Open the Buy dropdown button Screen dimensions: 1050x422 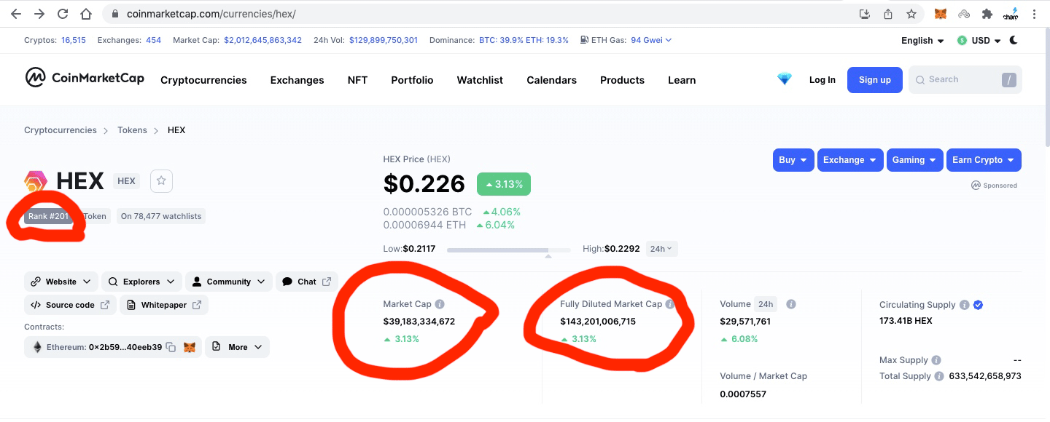coord(793,160)
